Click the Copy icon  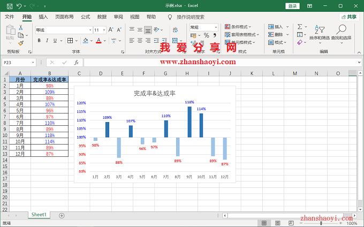(21, 35)
